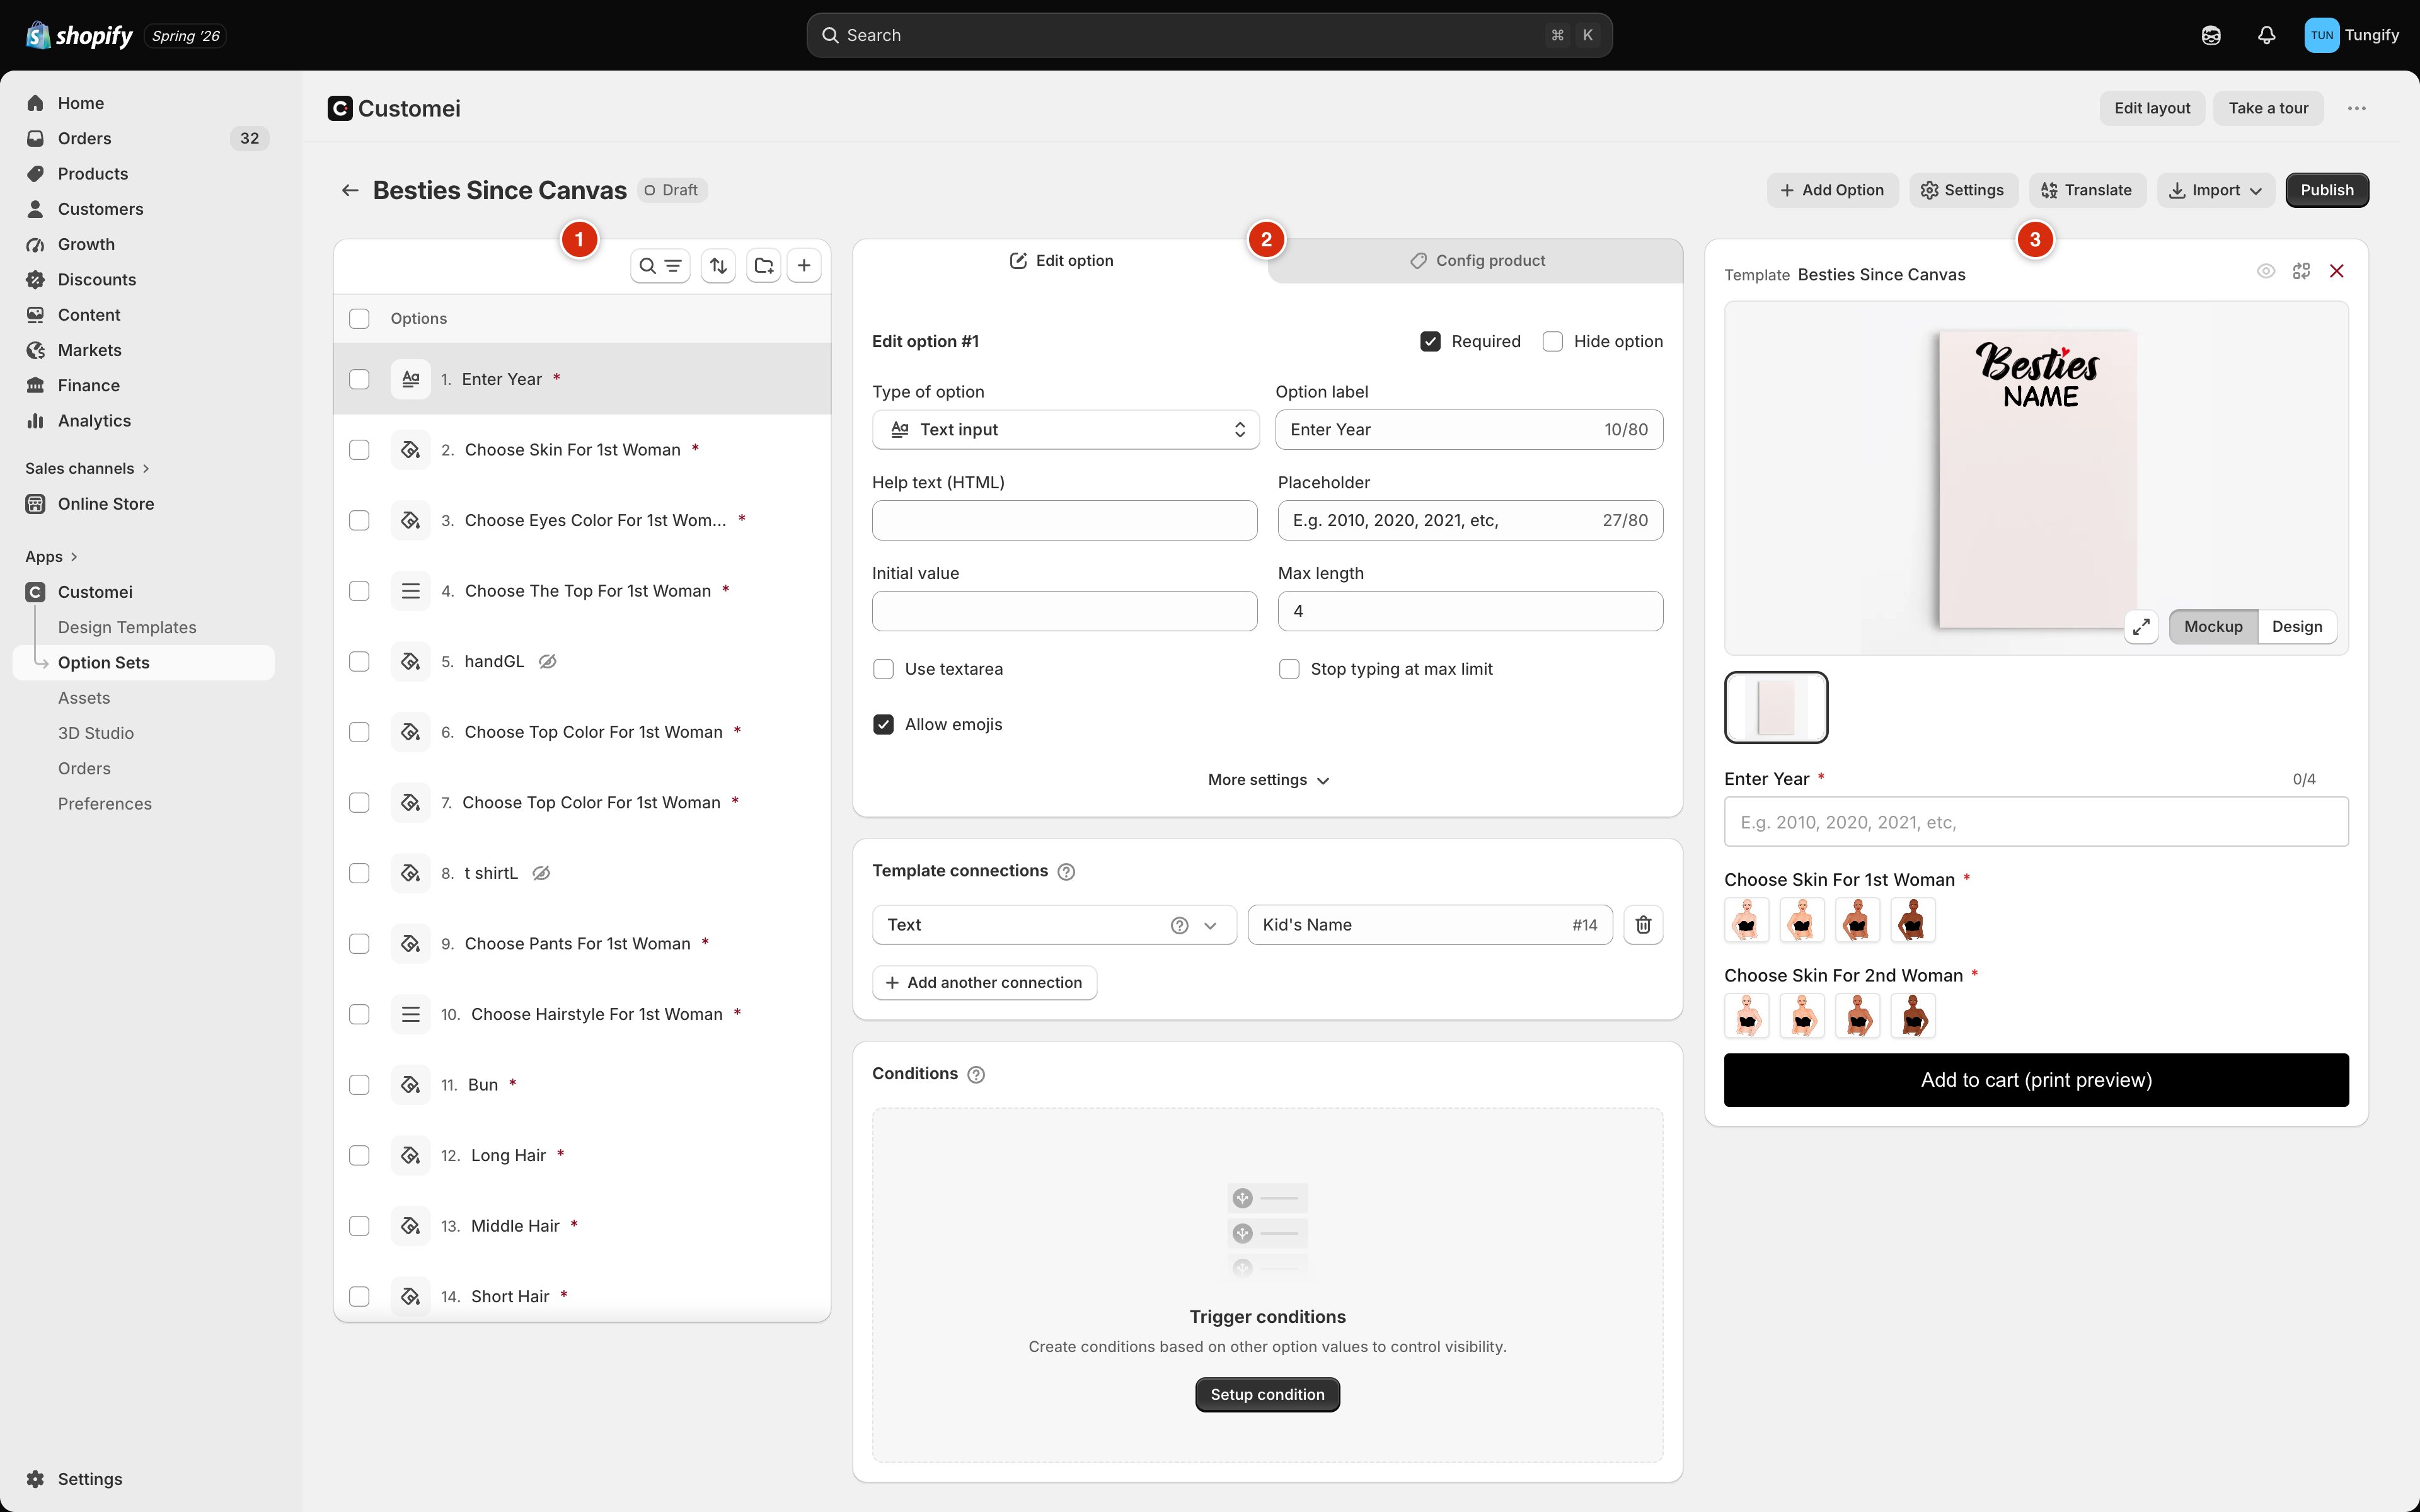Click help icon next to Conditions
Viewport: 2420px width, 1512px height.
pyautogui.click(x=976, y=1074)
